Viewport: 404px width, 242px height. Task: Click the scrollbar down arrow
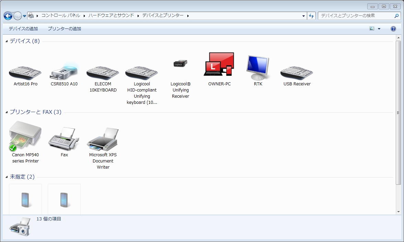coord(398,212)
